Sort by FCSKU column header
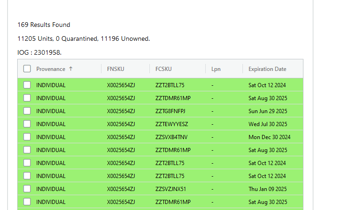This screenshot has height=210, width=343. (163, 69)
